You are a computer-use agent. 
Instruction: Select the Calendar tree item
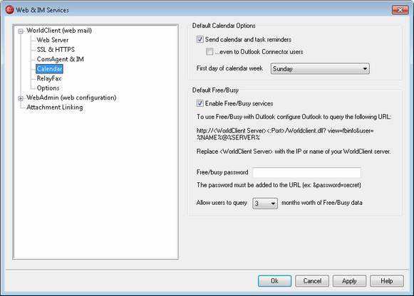[x=49, y=69]
